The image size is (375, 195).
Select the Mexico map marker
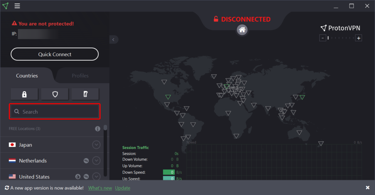[167, 104]
